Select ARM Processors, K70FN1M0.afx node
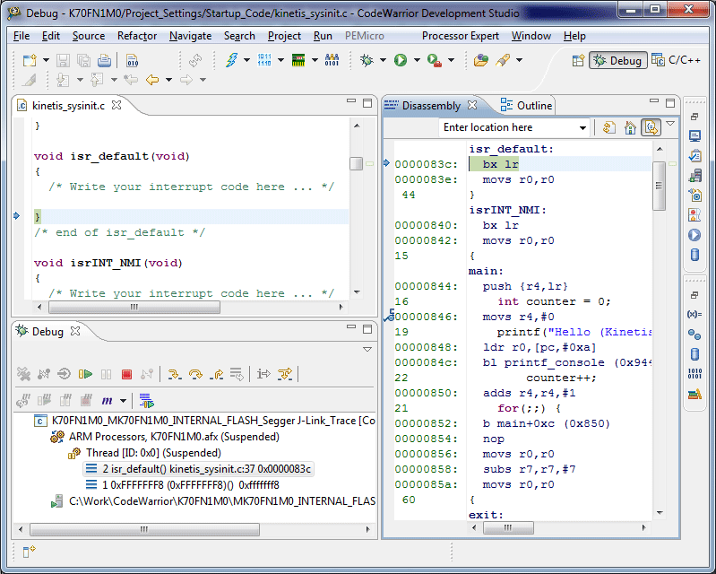The width and height of the screenshot is (716, 574). pyautogui.click(x=165, y=437)
